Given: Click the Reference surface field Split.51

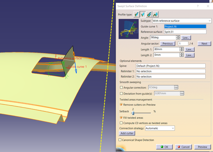Looking at the screenshot, I should point(185,32).
